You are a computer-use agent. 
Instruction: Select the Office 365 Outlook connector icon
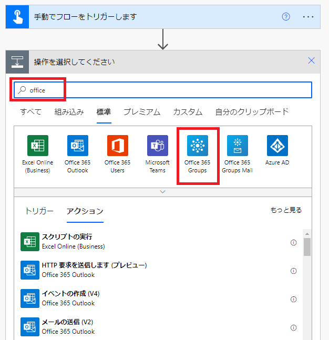[x=77, y=146]
